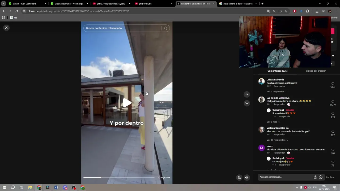Open the Chrome profile avatar

[330, 11]
